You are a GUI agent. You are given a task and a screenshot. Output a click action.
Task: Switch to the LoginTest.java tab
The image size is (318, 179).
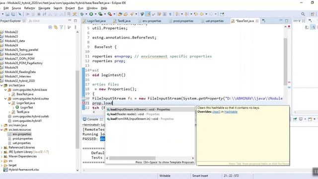tap(94, 21)
